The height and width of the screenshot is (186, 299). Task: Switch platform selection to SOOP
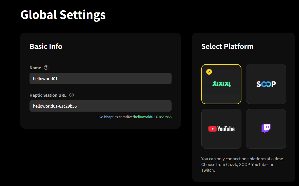pos(266,84)
